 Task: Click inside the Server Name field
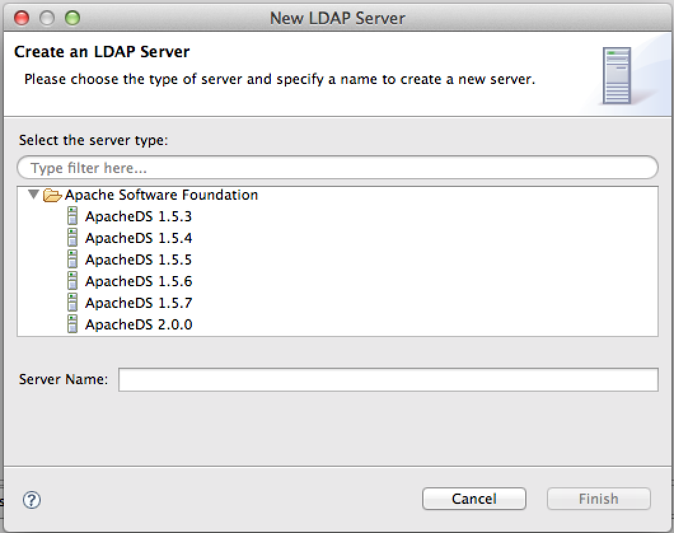click(388, 379)
